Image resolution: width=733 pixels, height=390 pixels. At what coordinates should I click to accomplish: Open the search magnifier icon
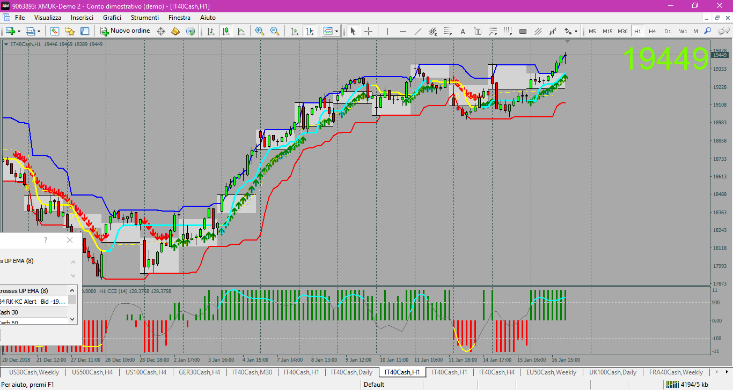pyautogui.click(x=707, y=31)
